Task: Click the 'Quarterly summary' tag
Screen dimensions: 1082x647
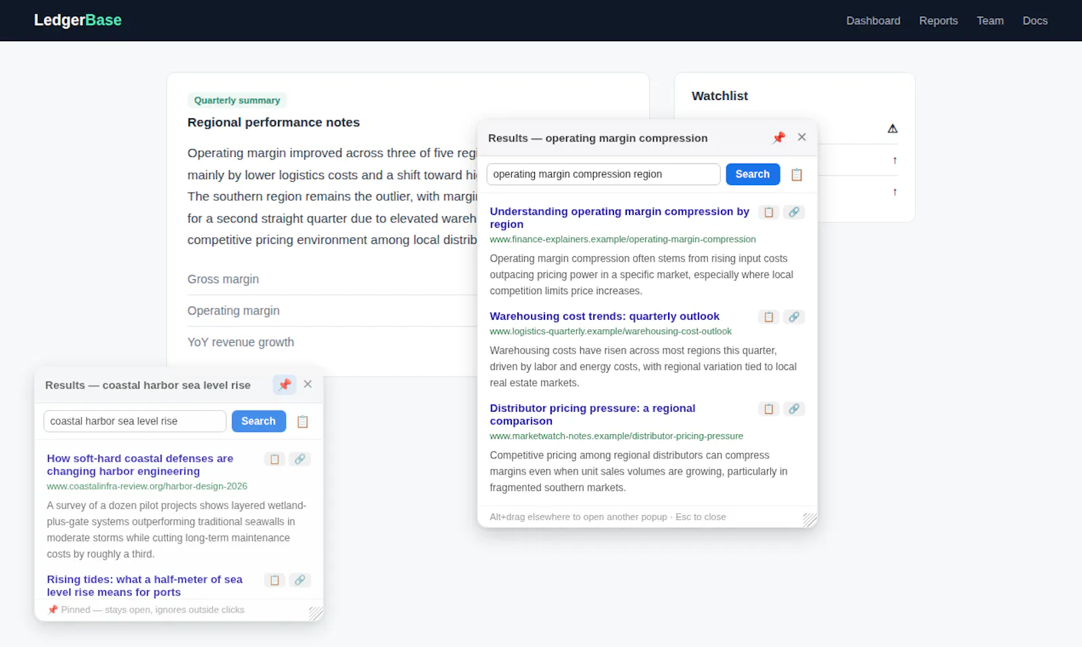Action: [x=237, y=100]
